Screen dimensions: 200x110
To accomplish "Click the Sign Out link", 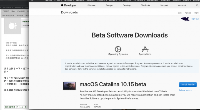I will pyautogui.click(x=195, y=19).
